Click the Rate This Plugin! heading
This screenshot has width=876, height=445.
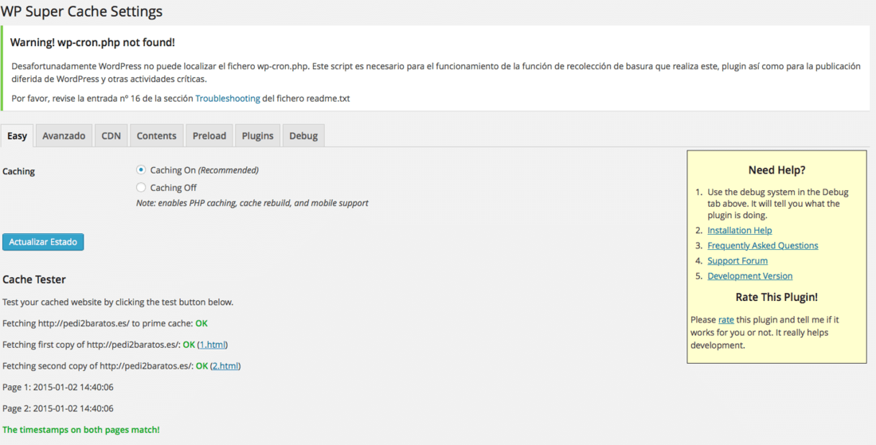(x=776, y=297)
